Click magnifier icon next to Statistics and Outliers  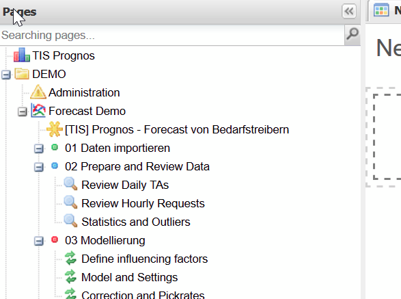(x=70, y=220)
